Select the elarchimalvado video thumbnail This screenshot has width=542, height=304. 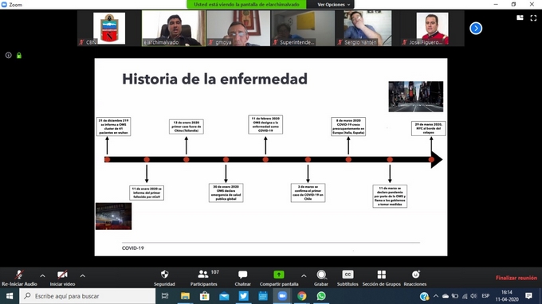pyautogui.click(x=174, y=29)
